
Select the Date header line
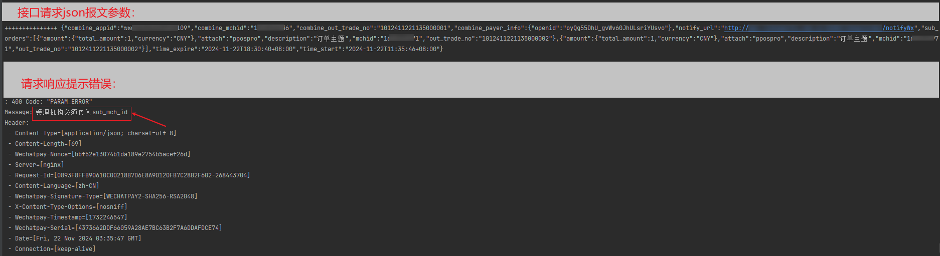coord(75,238)
